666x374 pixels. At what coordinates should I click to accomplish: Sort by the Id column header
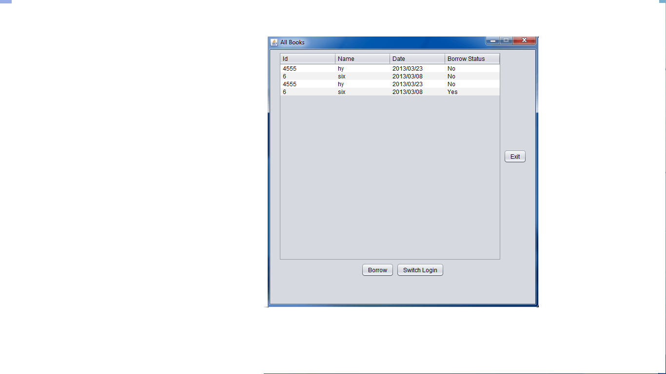point(308,58)
